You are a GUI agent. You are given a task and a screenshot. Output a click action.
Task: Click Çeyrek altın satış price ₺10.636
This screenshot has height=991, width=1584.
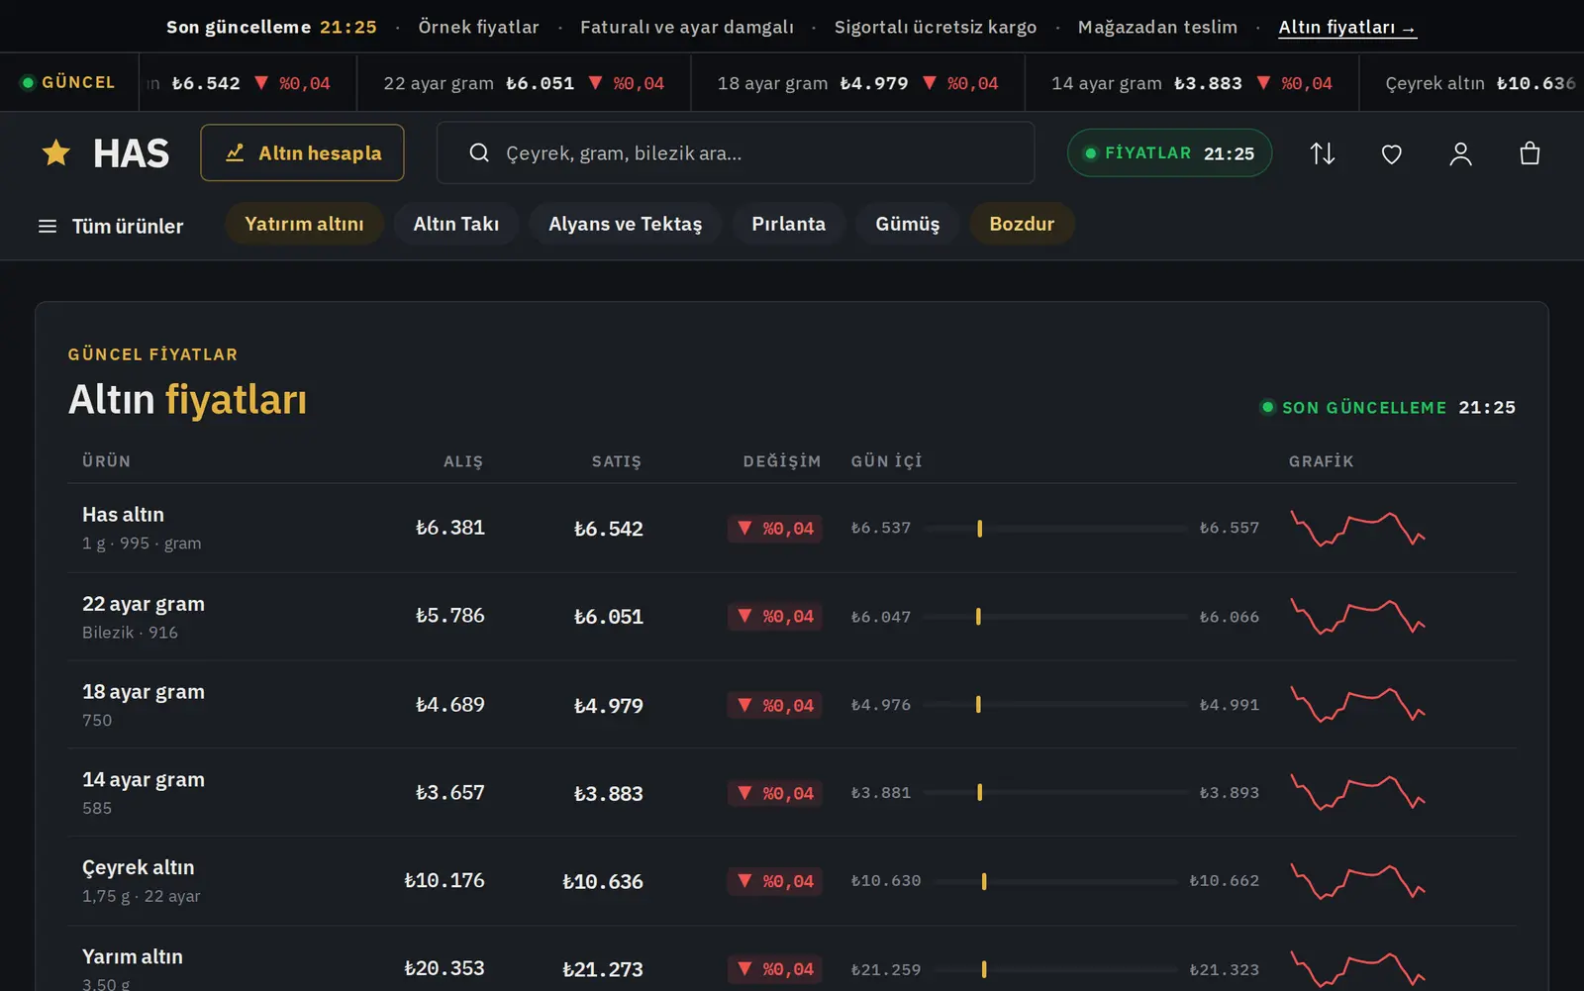point(603,881)
